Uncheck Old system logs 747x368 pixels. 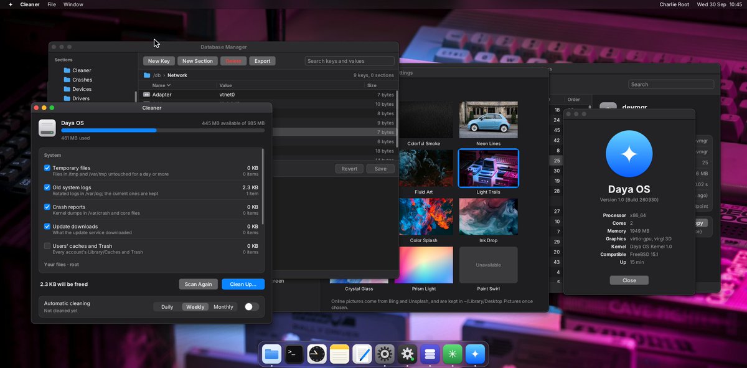pyautogui.click(x=47, y=187)
